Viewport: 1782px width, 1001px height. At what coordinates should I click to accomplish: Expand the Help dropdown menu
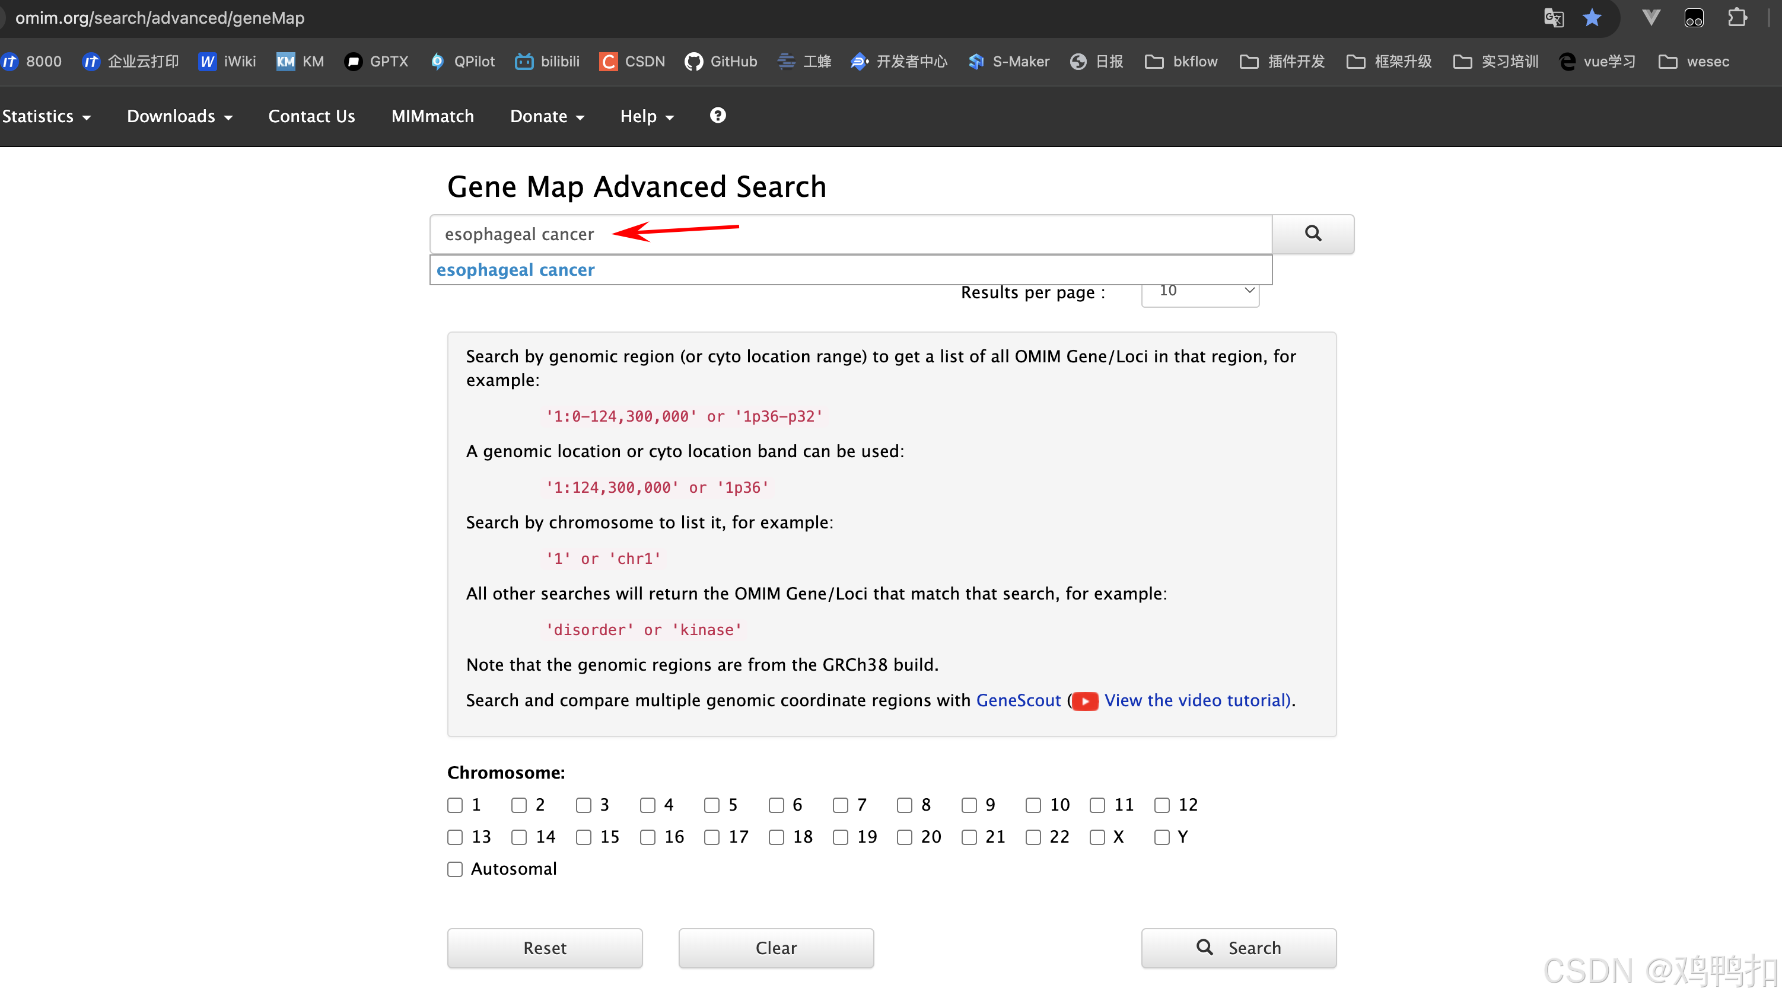coord(646,116)
